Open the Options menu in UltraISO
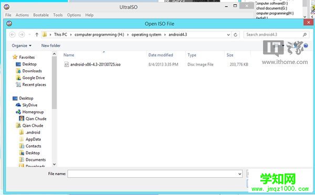 click(74, 15)
